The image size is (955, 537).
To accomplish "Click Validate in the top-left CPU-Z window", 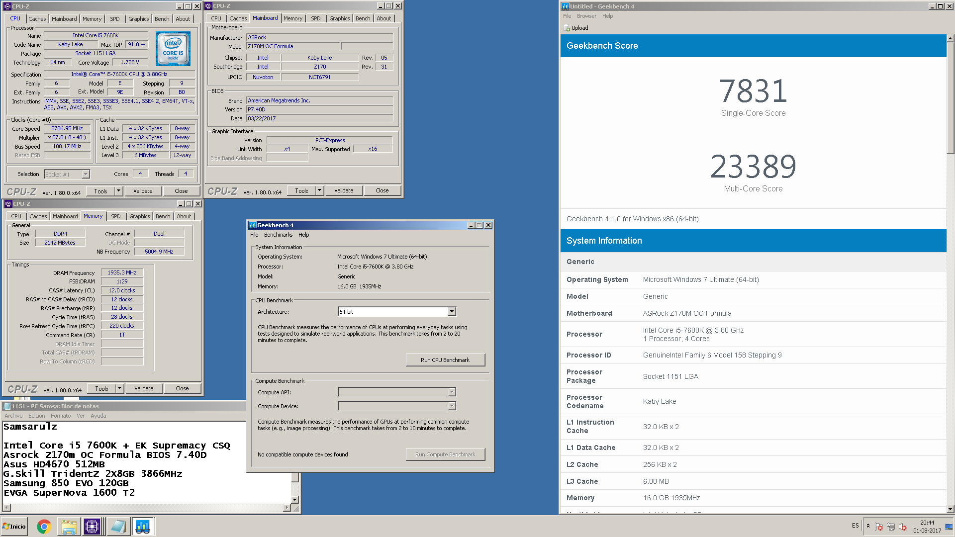I will pos(143,191).
